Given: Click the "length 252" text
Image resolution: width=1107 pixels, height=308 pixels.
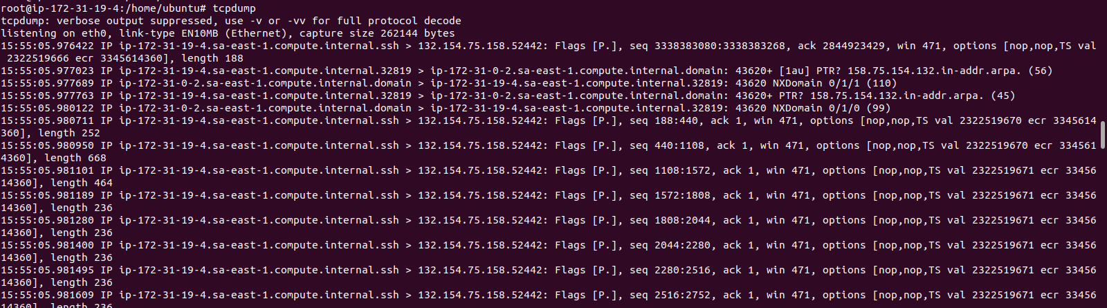Looking at the screenshot, I should pos(69,133).
